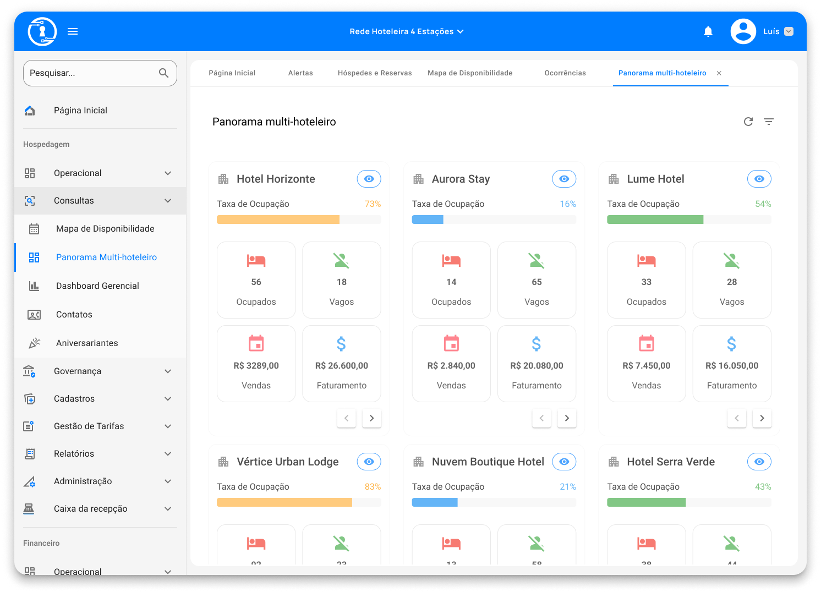Go to next page in Hotel Horizonte card

(371, 418)
